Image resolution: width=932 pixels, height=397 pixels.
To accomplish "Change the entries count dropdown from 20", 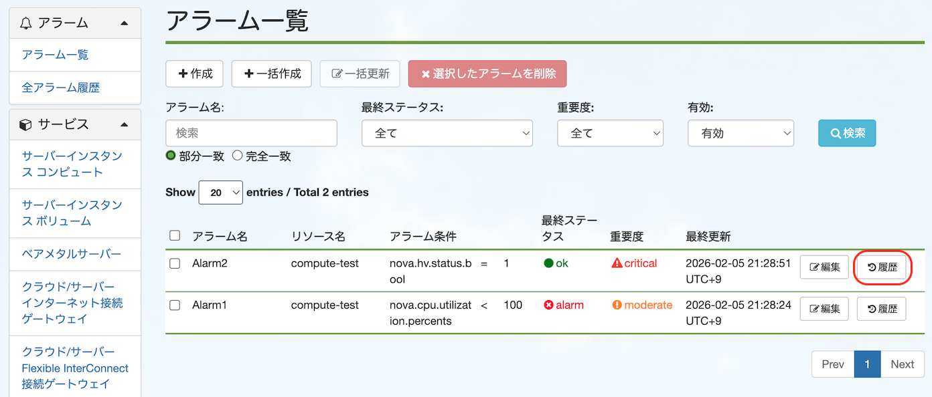I will 220,192.
